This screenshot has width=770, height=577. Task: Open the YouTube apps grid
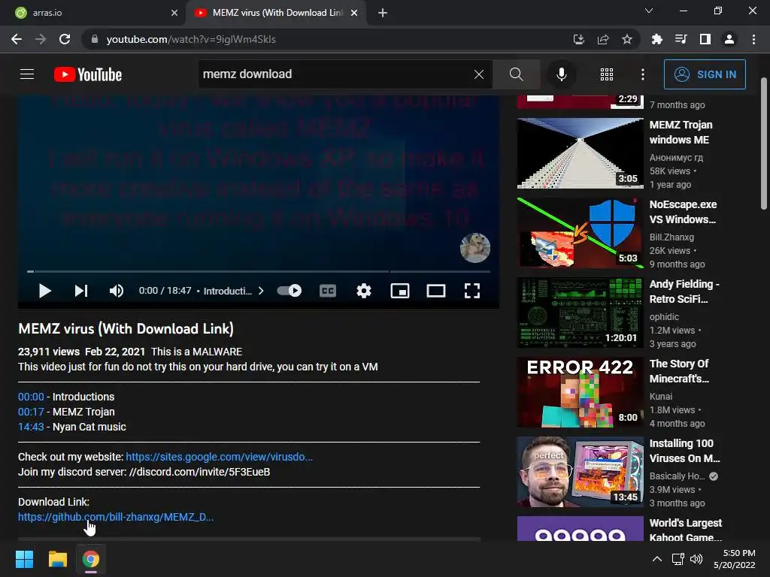tap(607, 74)
